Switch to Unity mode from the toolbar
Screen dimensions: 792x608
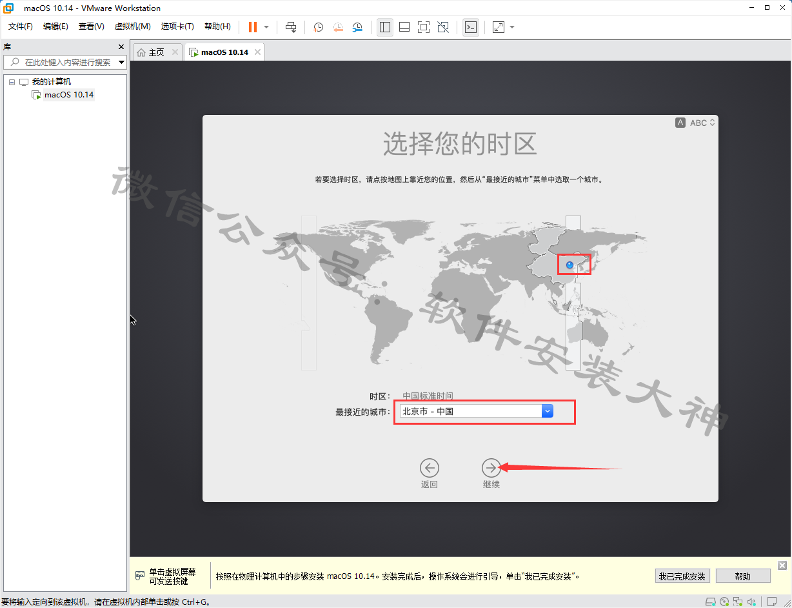(x=443, y=27)
